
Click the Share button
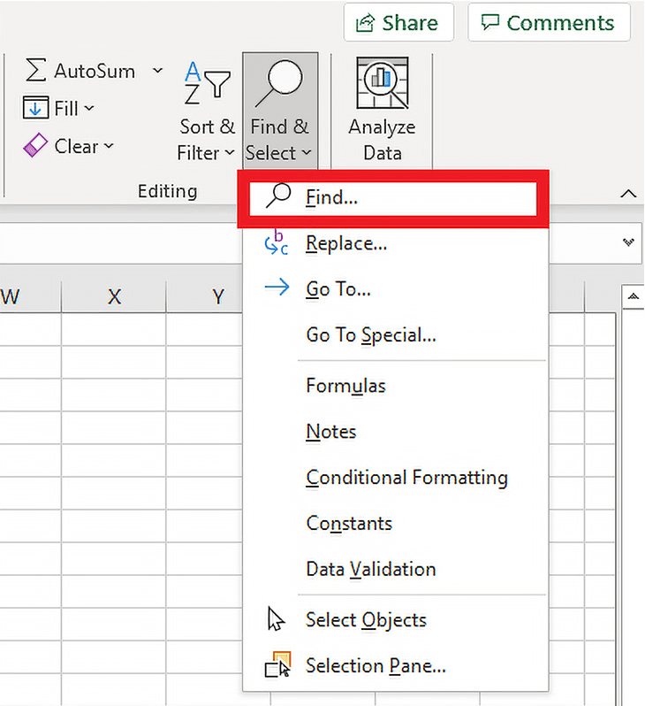[398, 22]
